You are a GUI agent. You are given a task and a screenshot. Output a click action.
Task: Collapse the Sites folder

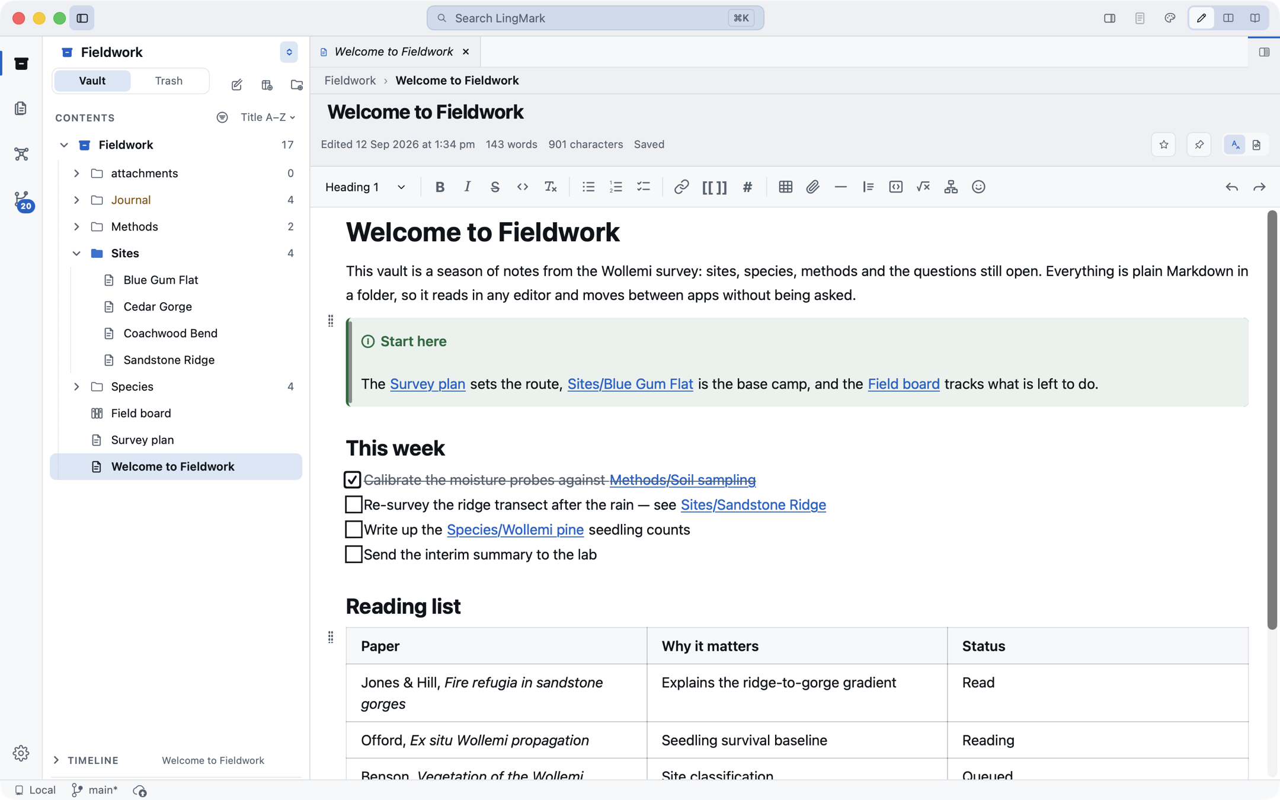[76, 253]
